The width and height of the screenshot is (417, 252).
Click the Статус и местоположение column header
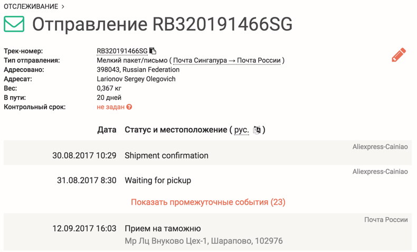(x=176, y=130)
